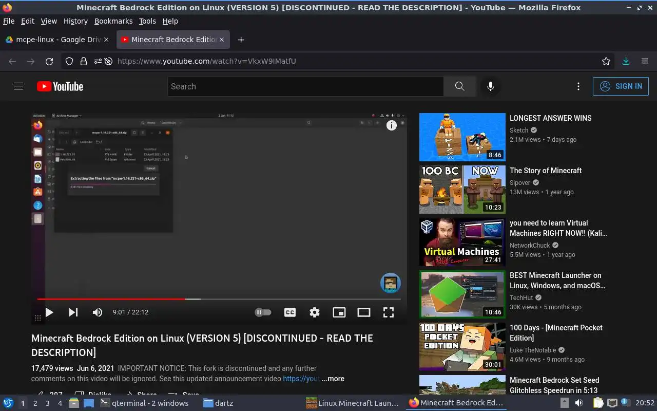657x411 pixels.
Task: Open Minecraft Bedrock Set Seed Speedrun title
Action: pos(554,385)
